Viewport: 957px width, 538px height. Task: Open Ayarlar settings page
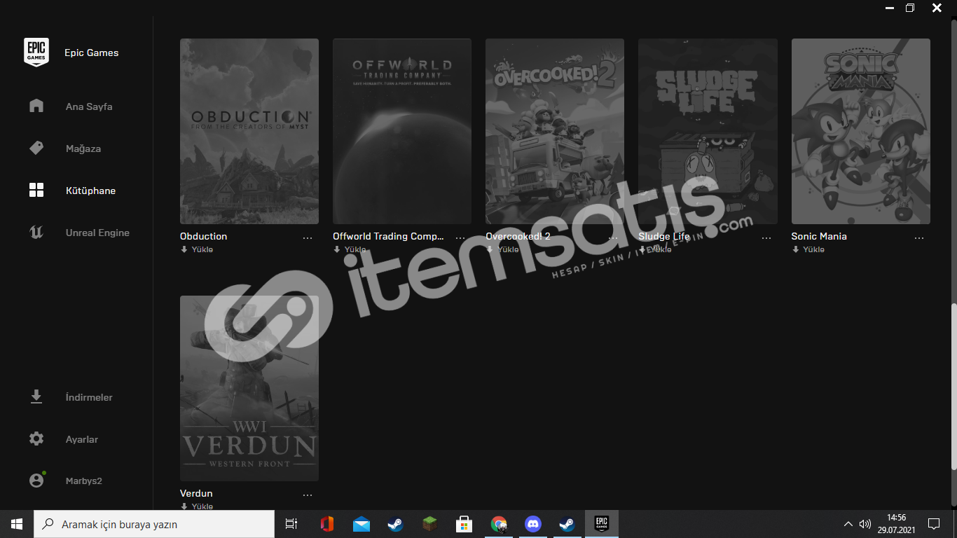tap(82, 439)
